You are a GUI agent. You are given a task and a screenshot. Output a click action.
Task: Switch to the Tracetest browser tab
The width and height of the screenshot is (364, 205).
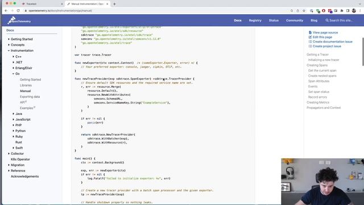point(42,4)
